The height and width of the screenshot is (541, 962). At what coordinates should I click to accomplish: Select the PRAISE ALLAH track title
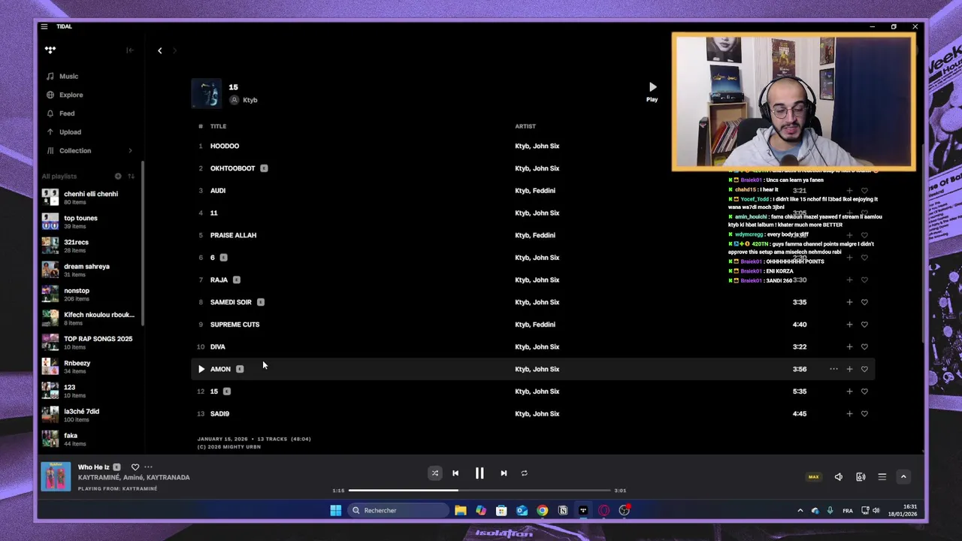click(x=233, y=235)
